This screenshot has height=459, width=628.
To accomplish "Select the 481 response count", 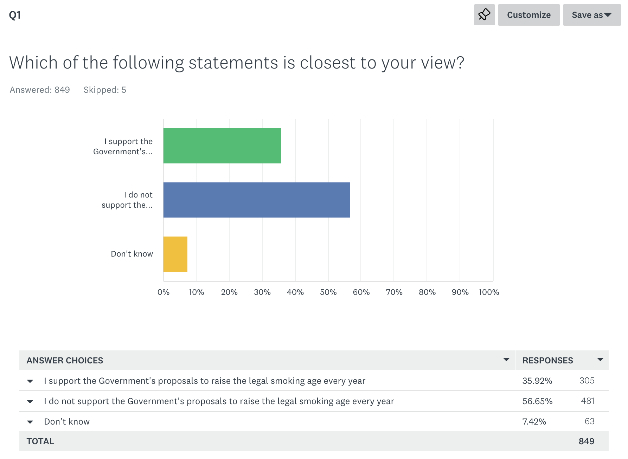I will (x=587, y=401).
